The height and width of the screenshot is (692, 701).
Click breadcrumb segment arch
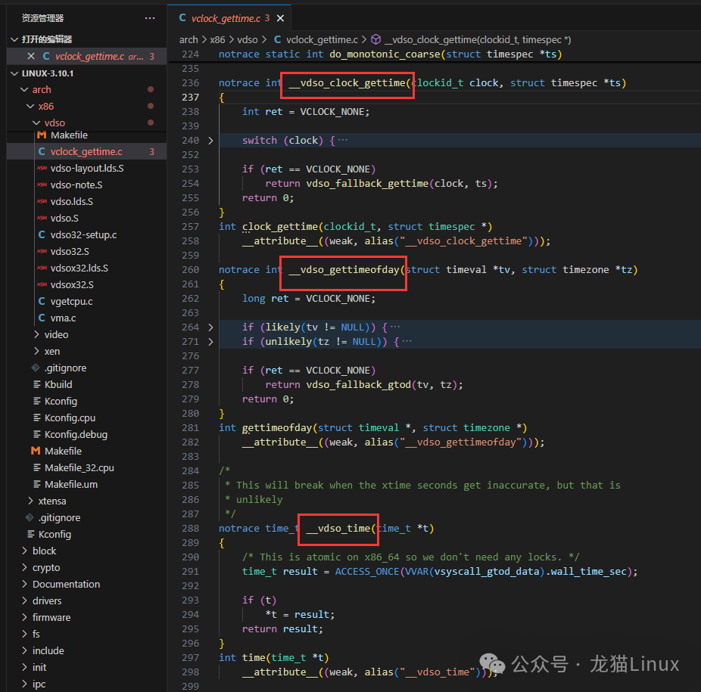[x=188, y=40]
